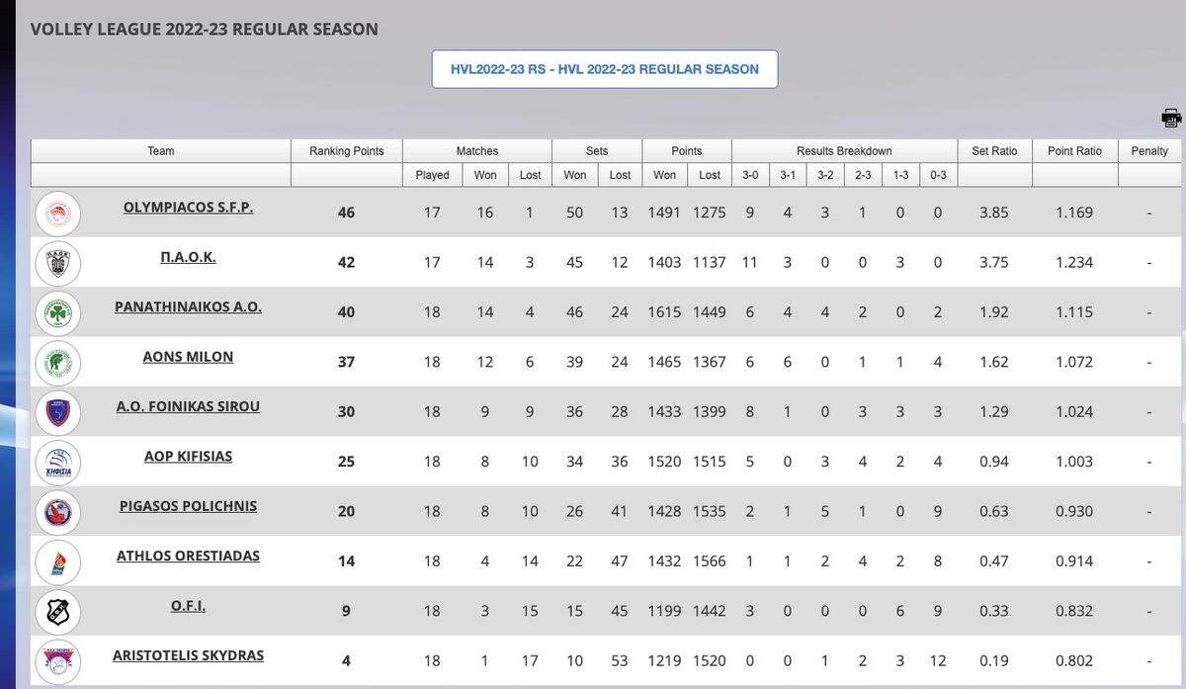Image resolution: width=1186 pixels, height=689 pixels.
Task: Click the AOP Kifisias team logo
Action: pyautogui.click(x=58, y=462)
